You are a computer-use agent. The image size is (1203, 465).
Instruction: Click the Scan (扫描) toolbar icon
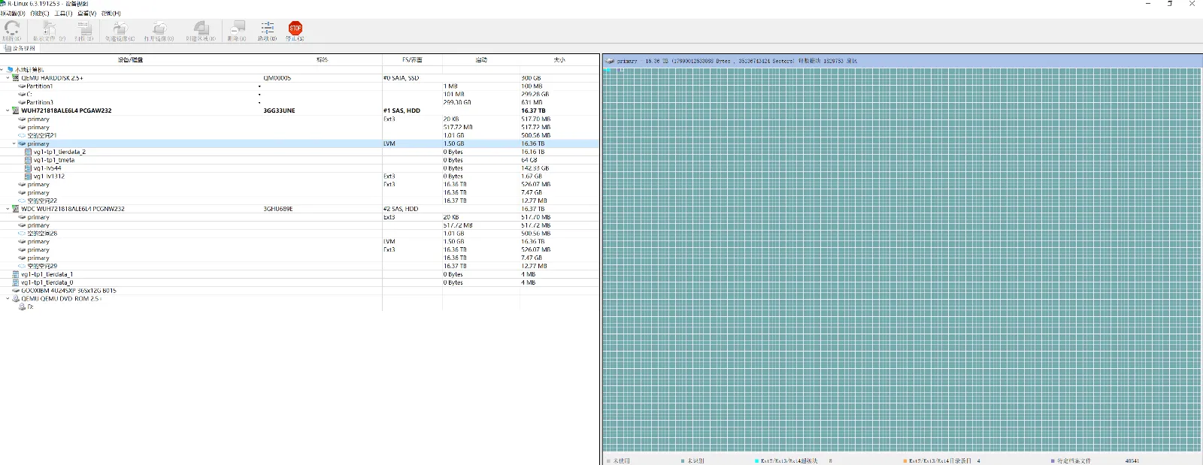point(83,29)
